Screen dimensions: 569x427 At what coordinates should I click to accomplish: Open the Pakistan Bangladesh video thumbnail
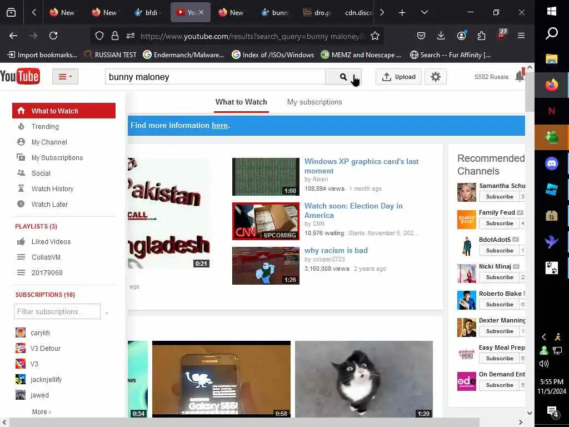pos(169,213)
